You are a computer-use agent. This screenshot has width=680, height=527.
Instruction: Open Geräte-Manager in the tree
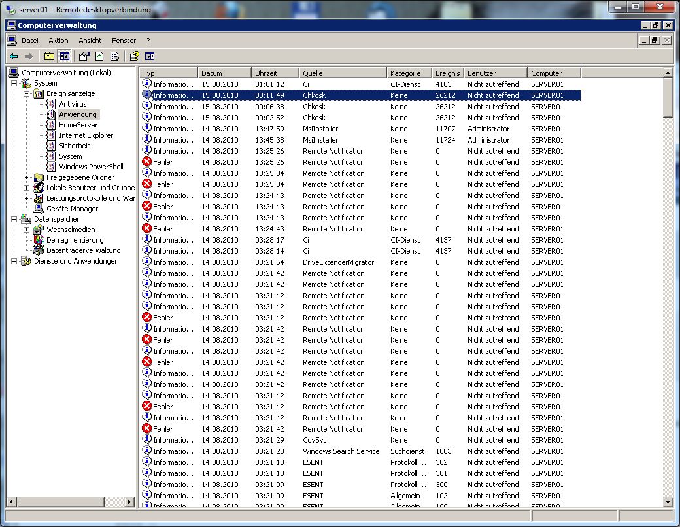(72, 209)
